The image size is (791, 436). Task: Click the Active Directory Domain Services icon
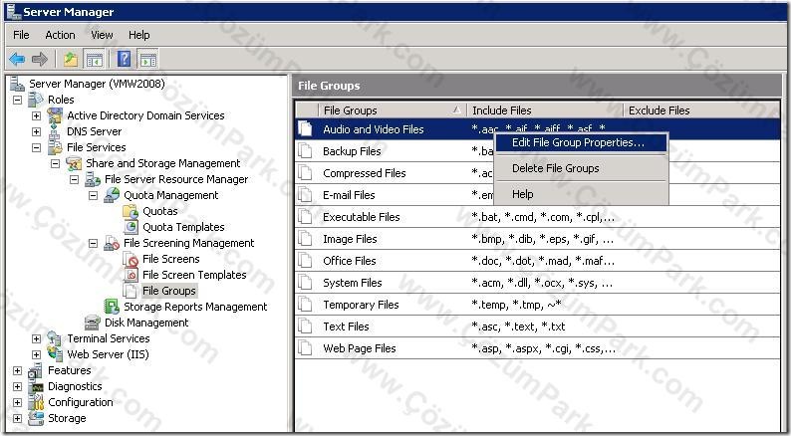pyautogui.click(x=55, y=115)
